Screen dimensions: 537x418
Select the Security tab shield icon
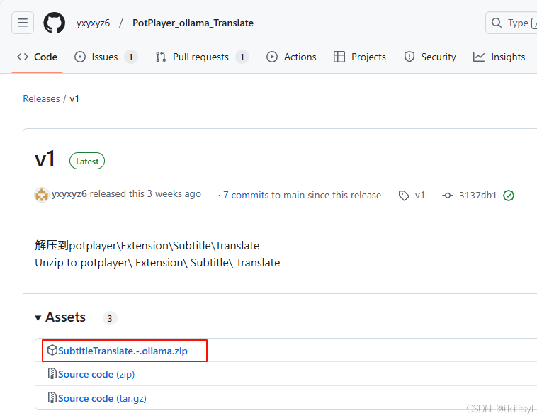pos(409,57)
